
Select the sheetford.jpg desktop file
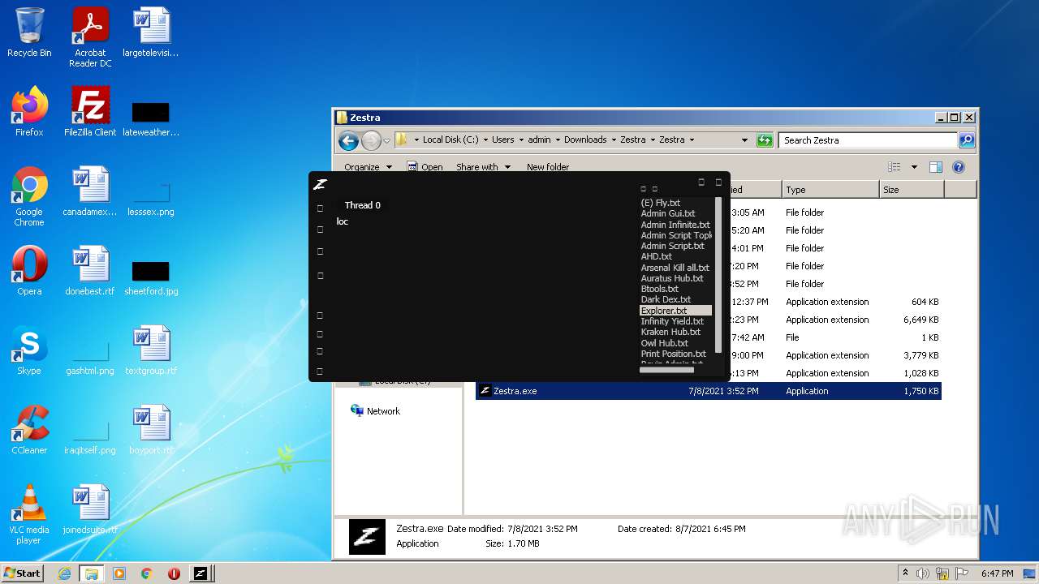point(151,277)
